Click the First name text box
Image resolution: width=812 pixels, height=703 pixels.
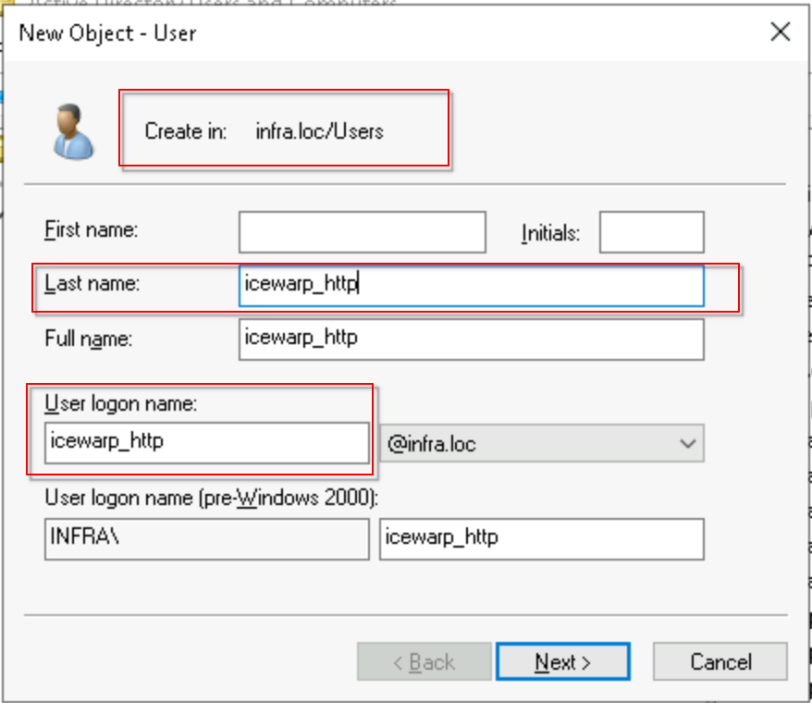362,232
